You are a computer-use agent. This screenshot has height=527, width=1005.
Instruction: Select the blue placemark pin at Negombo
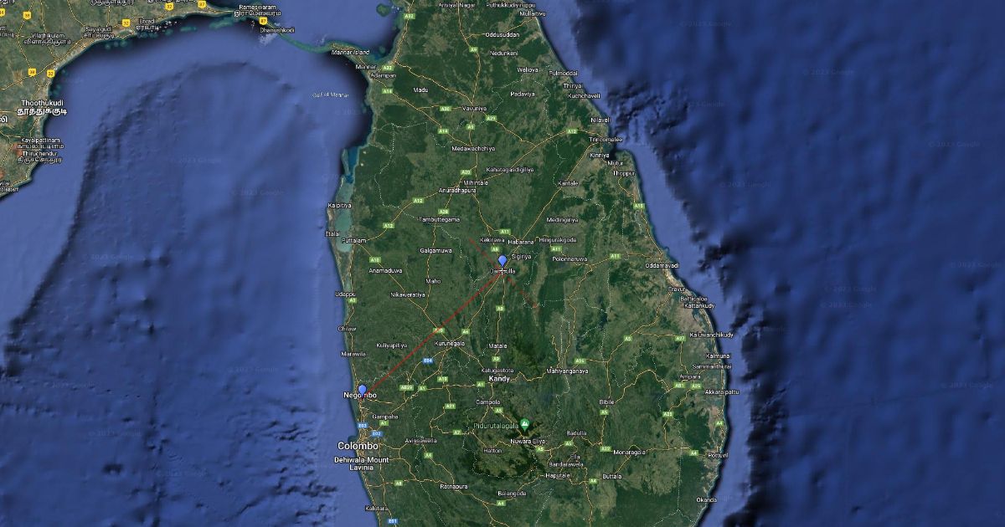362,390
